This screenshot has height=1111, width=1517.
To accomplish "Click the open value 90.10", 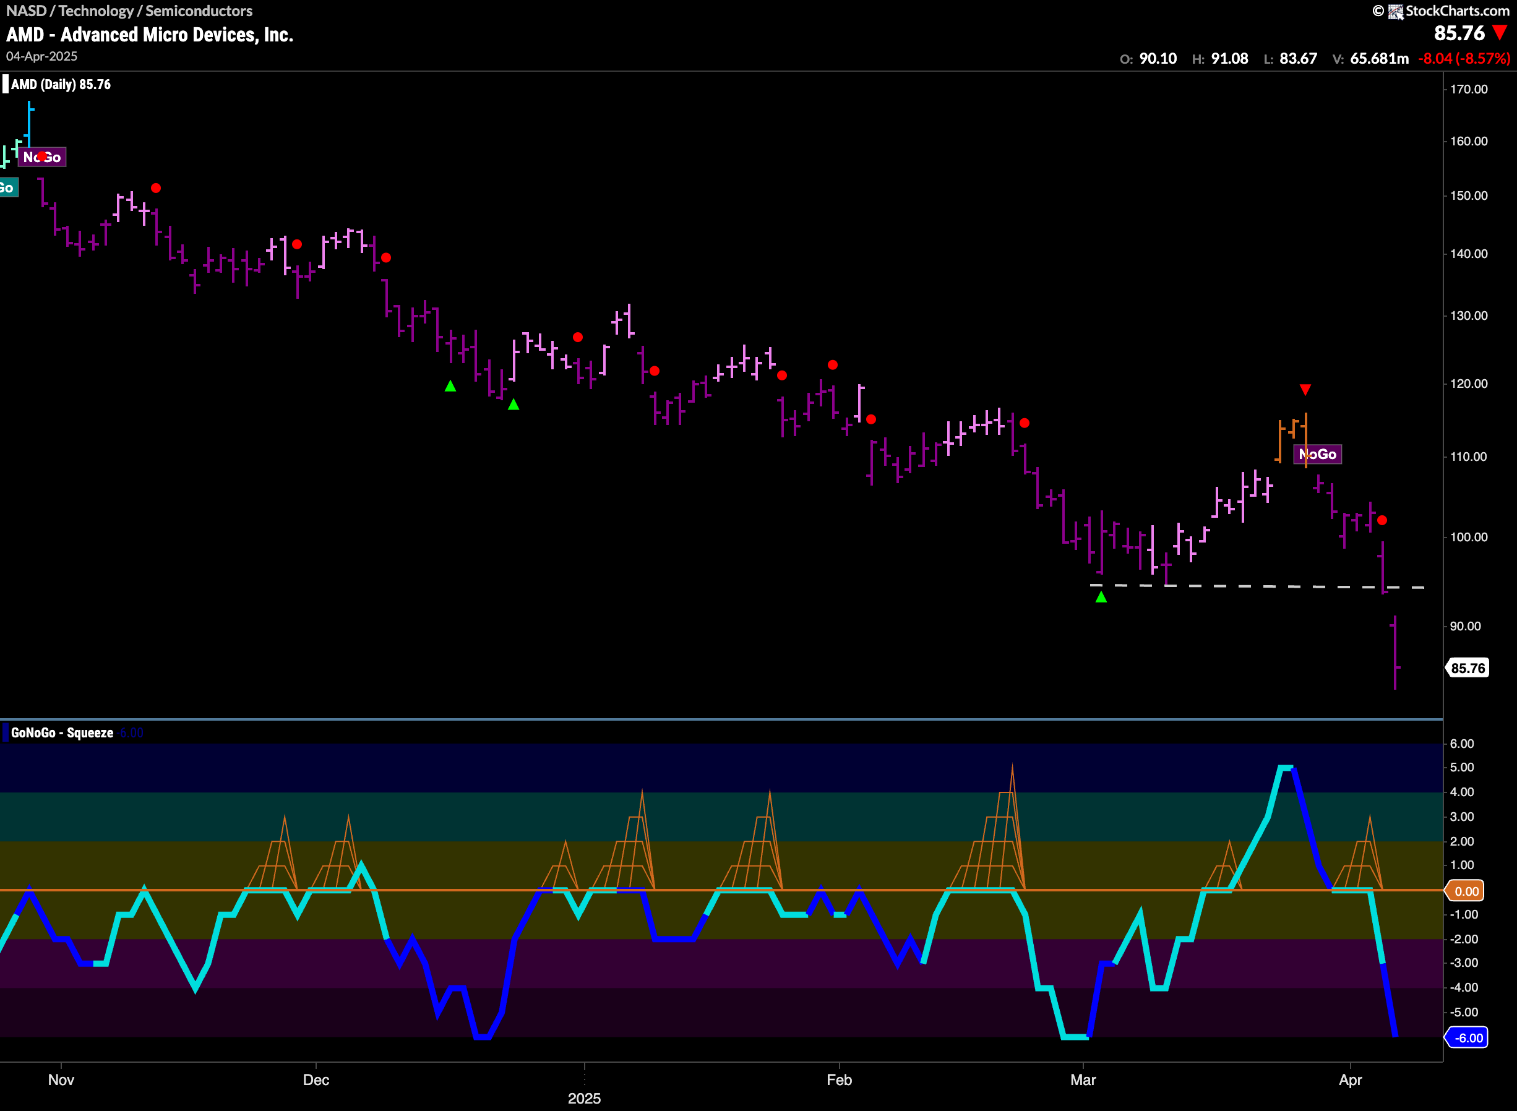I will point(1158,59).
